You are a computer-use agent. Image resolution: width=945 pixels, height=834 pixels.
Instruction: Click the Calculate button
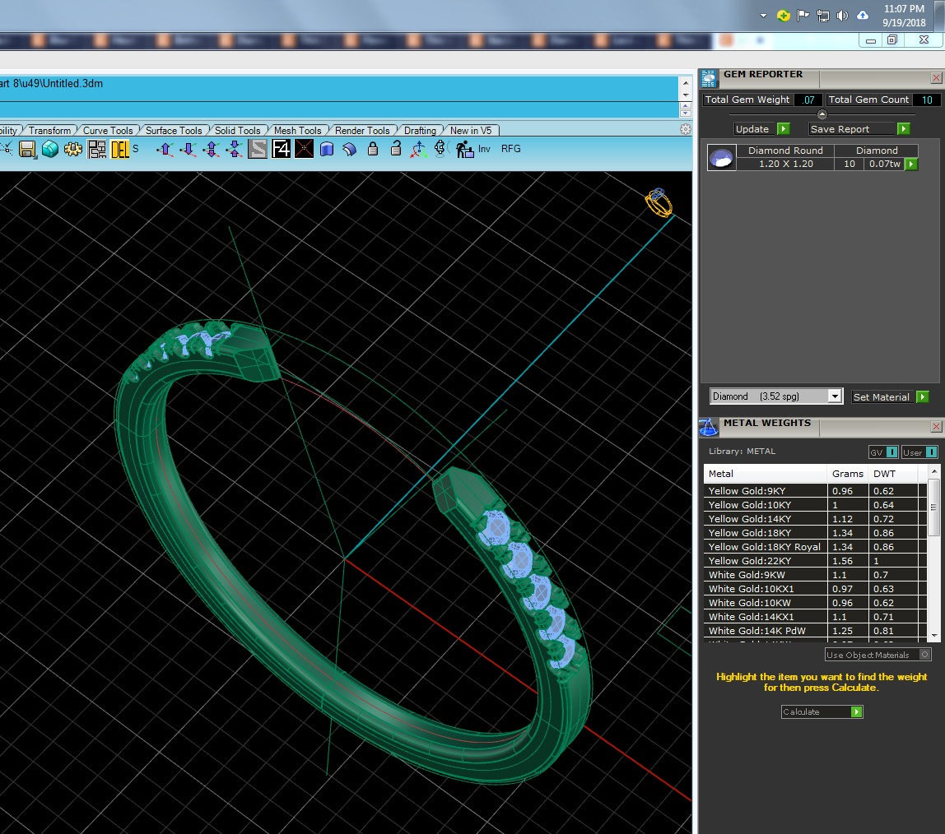pyautogui.click(x=822, y=711)
